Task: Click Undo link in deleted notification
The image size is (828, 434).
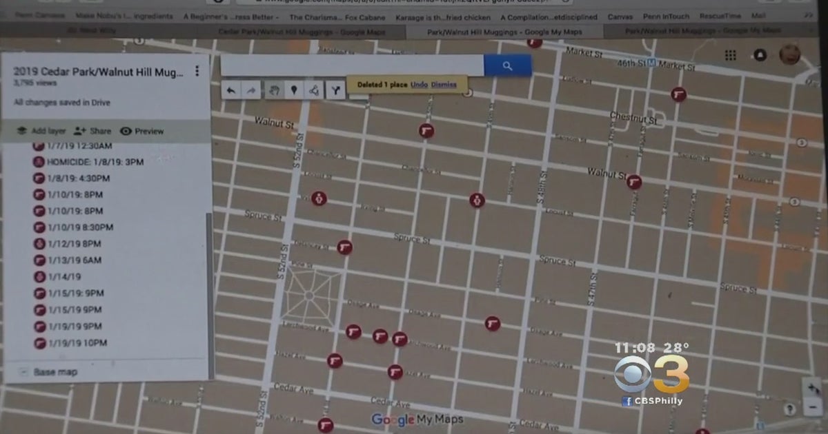Action: point(419,85)
